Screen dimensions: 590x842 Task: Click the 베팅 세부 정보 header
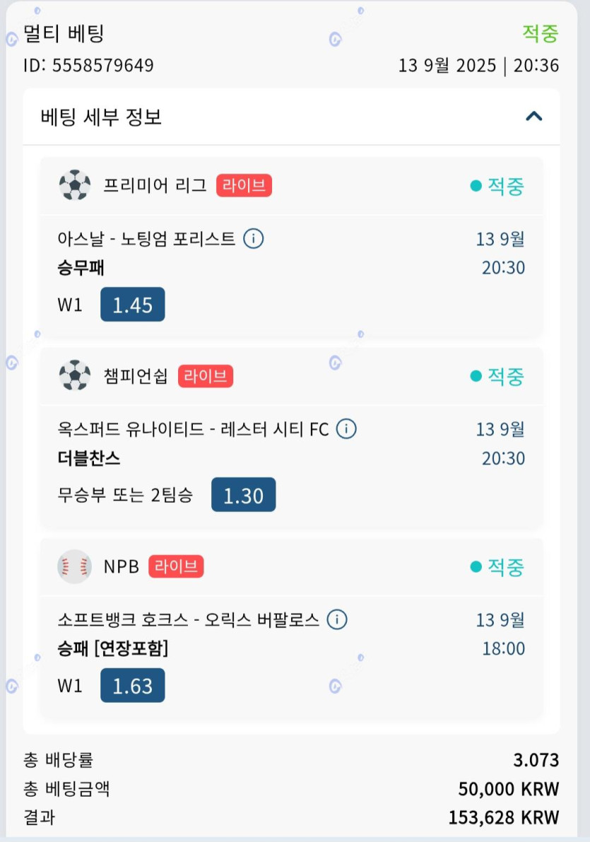102,117
